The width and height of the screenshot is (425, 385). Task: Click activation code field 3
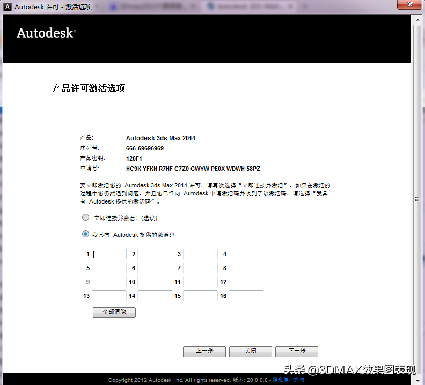200,254
